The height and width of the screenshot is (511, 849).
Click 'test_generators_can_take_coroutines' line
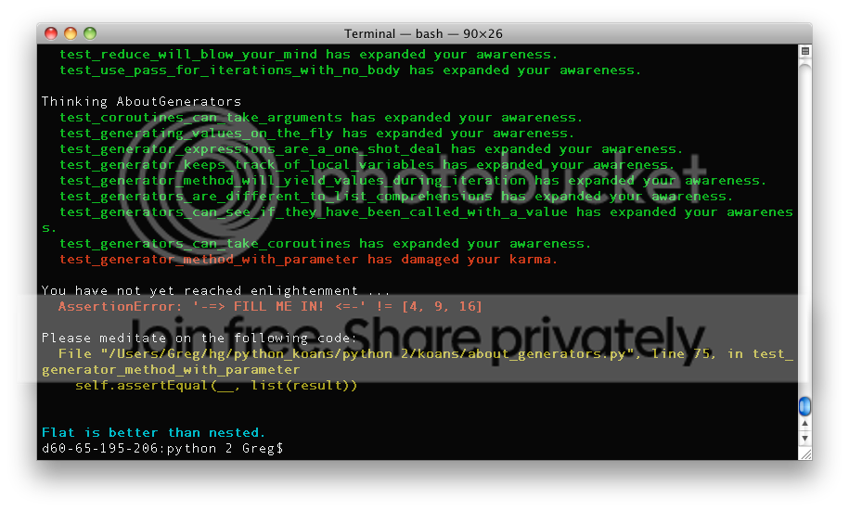point(325,244)
